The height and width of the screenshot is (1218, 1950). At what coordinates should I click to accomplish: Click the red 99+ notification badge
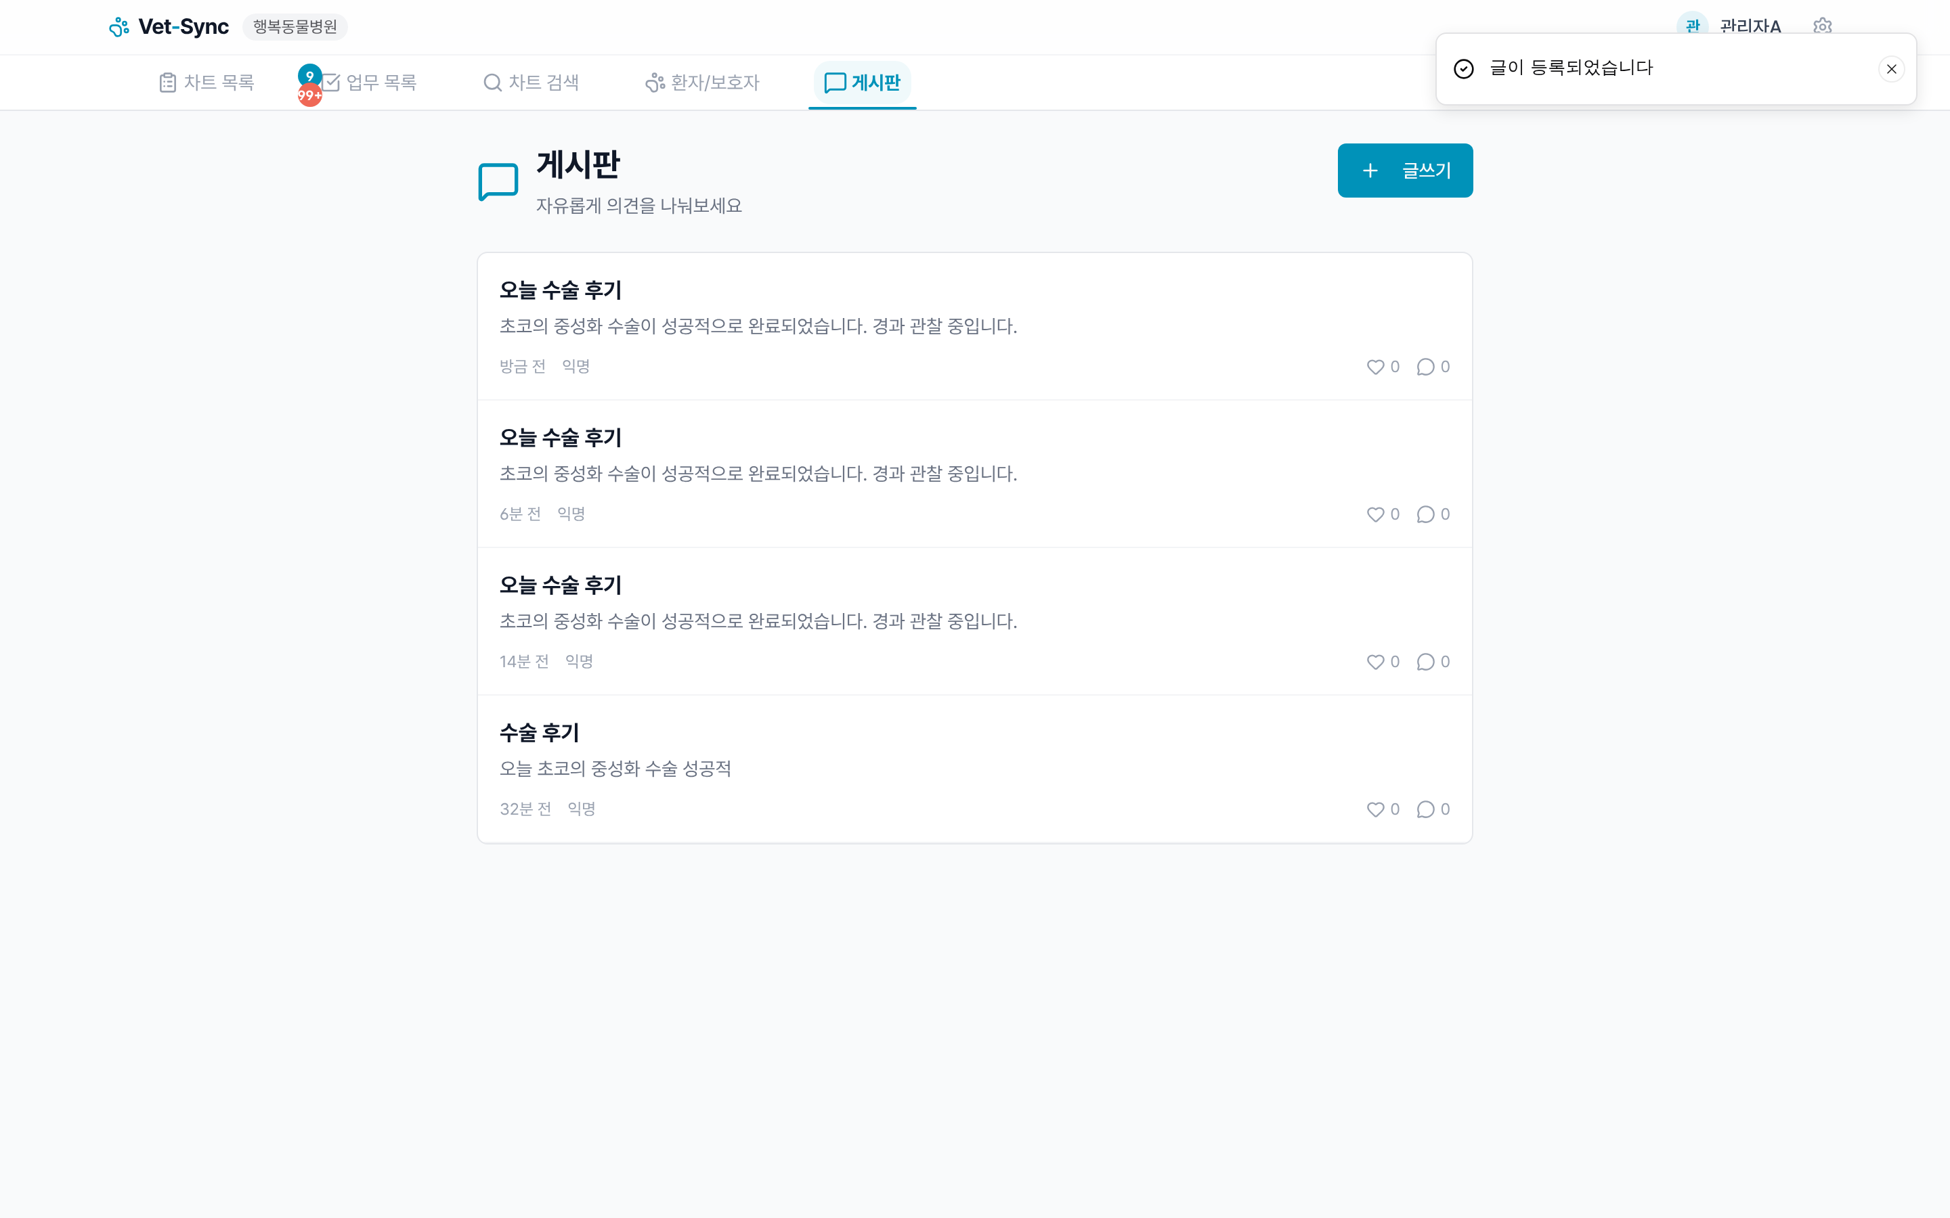[310, 96]
